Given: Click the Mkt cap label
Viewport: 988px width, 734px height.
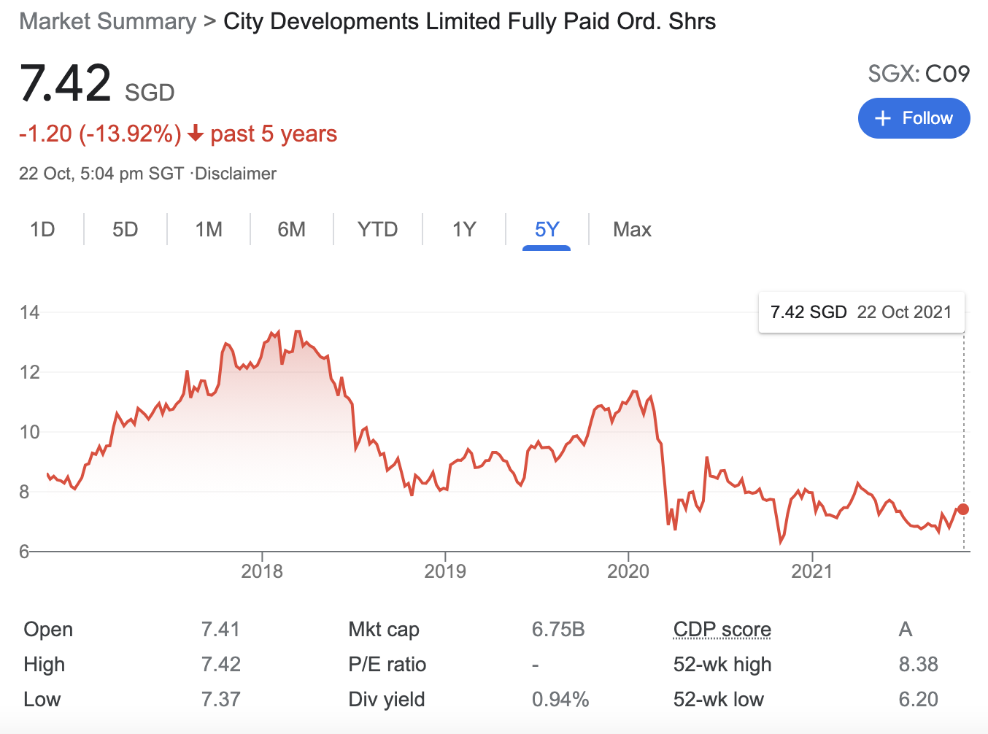Looking at the screenshot, I should 384,629.
